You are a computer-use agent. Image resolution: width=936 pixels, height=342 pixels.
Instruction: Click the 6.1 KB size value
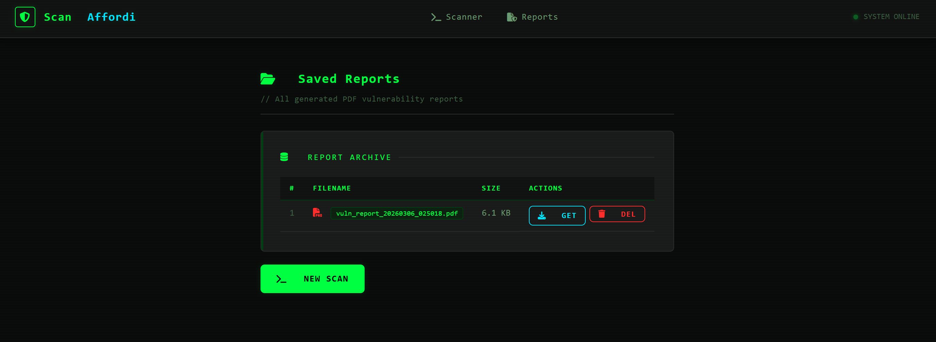496,213
